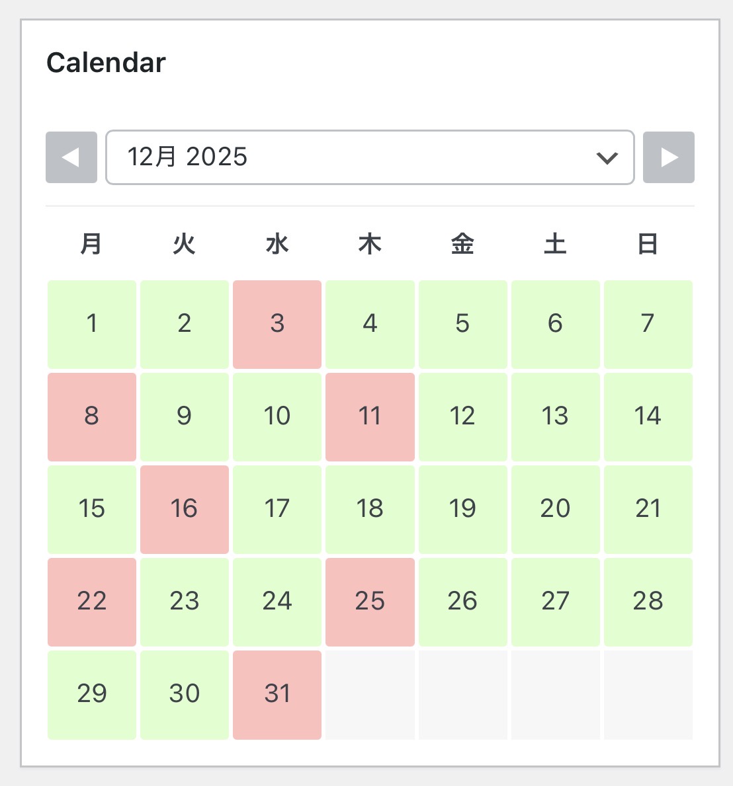Click on date 20 (Saturday)

coord(554,509)
